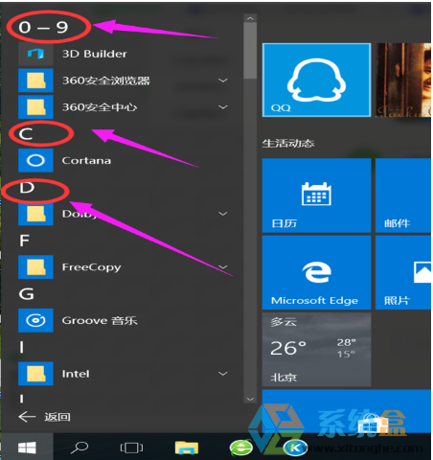The height and width of the screenshot is (460, 433).
Task: Click the F letter header
Action: coord(24,241)
